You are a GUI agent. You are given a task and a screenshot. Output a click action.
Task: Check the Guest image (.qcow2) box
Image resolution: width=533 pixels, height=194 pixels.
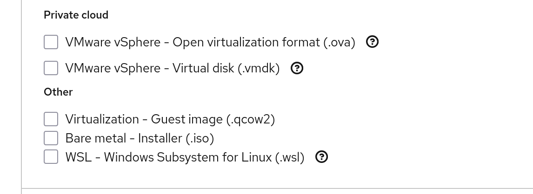click(51, 119)
